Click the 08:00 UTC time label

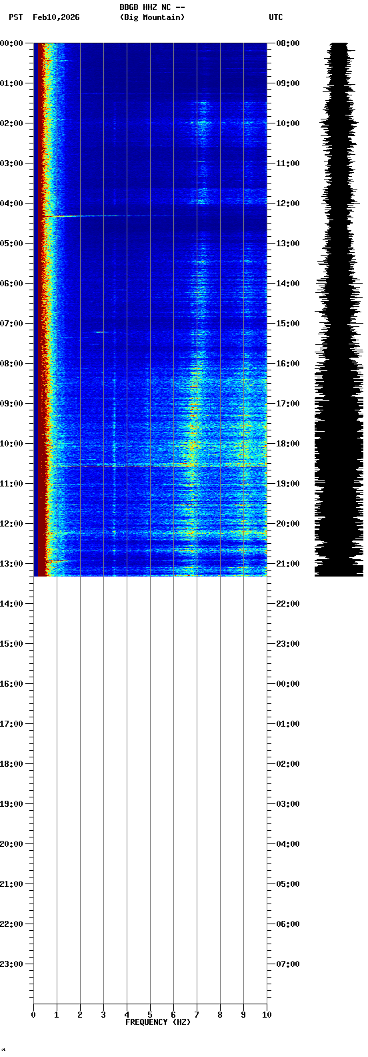(x=288, y=43)
